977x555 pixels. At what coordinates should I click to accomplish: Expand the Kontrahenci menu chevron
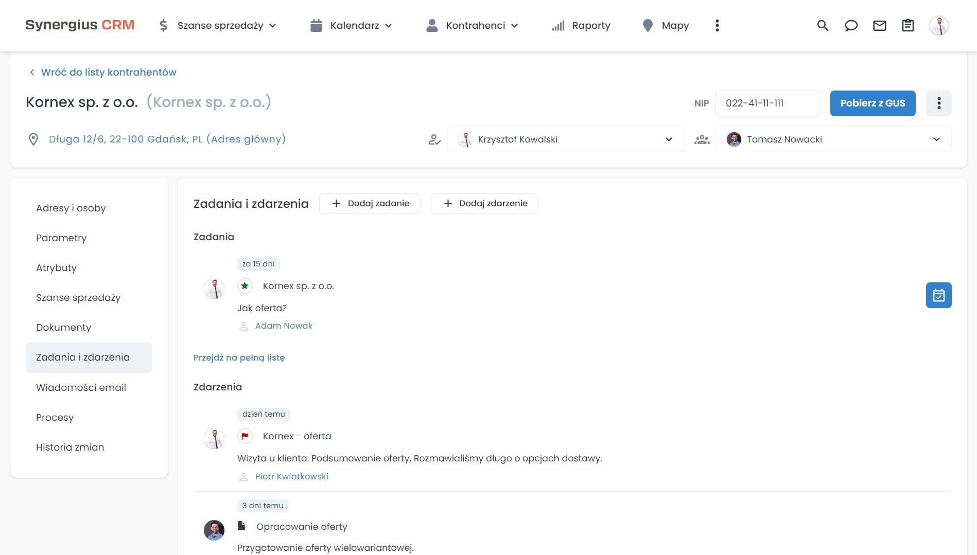(x=515, y=25)
